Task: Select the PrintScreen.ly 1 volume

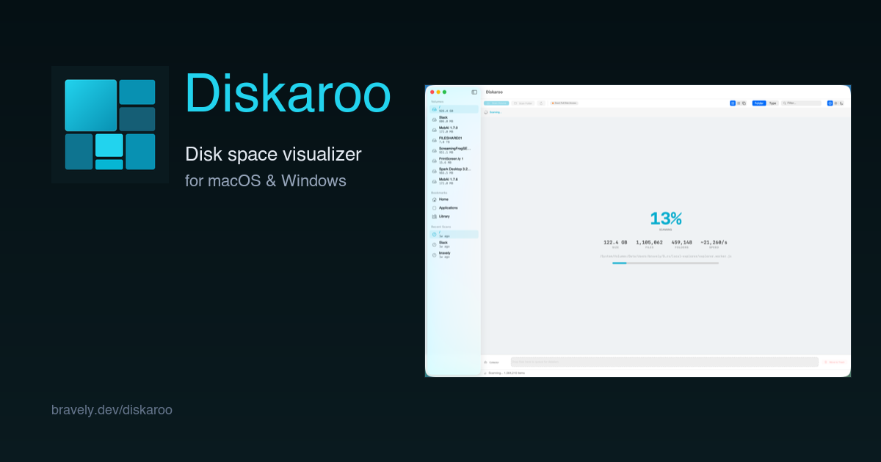Action: pyautogui.click(x=454, y=161)
